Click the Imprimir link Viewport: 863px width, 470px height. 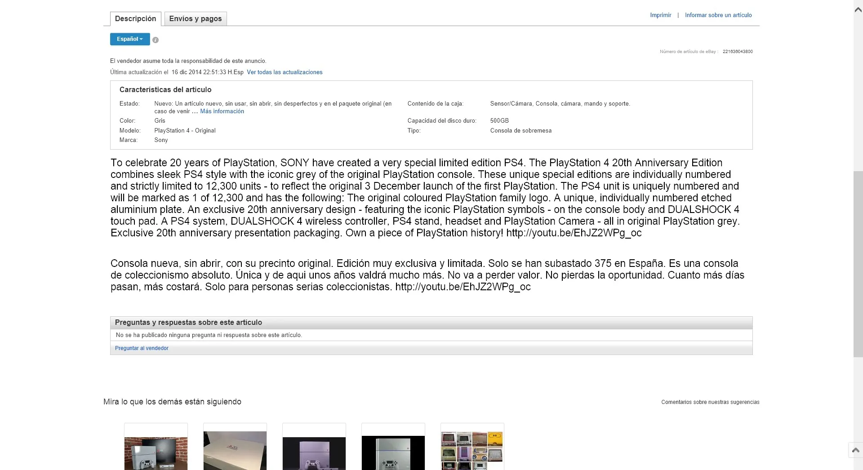660,15
